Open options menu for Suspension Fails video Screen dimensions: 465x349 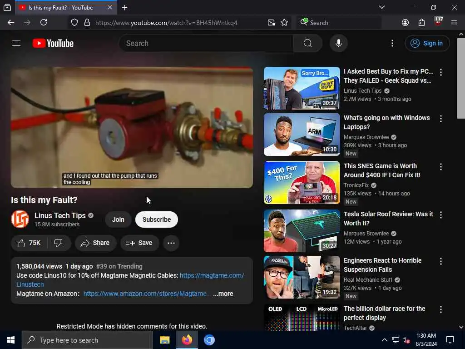point(441,261)
